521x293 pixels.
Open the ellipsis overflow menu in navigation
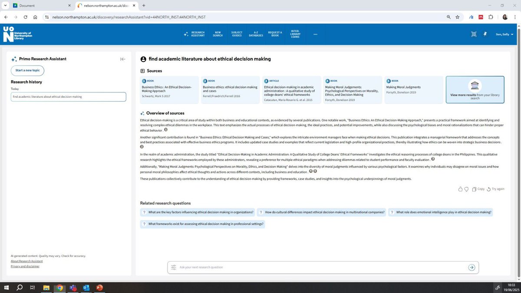coord(315,34)
